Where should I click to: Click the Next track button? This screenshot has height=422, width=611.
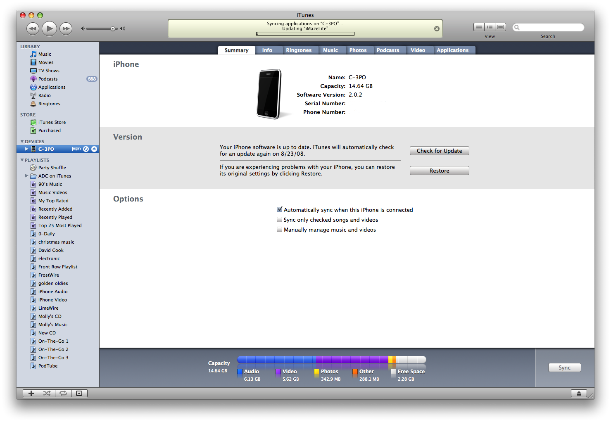(66, 28)
